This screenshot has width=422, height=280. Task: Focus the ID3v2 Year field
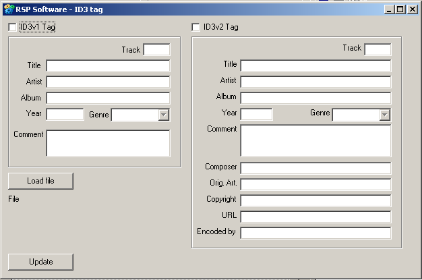[256, 114]
